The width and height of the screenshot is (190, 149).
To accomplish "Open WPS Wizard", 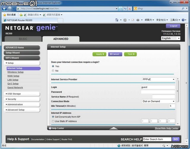I will point(22,58).
